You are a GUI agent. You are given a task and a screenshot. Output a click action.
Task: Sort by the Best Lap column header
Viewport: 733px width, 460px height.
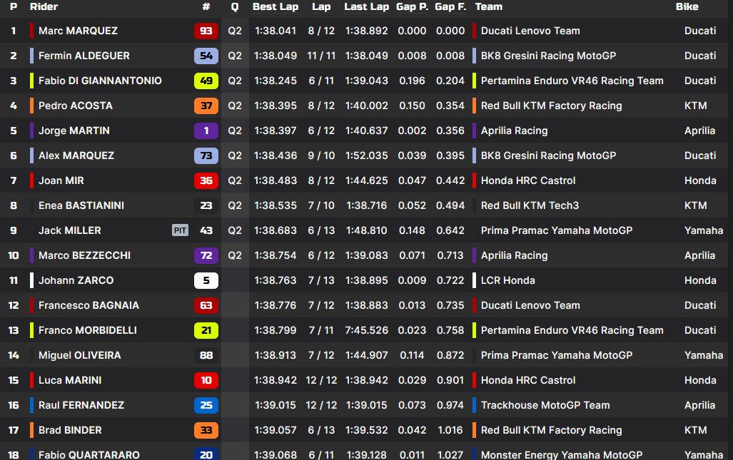point(275,7)
